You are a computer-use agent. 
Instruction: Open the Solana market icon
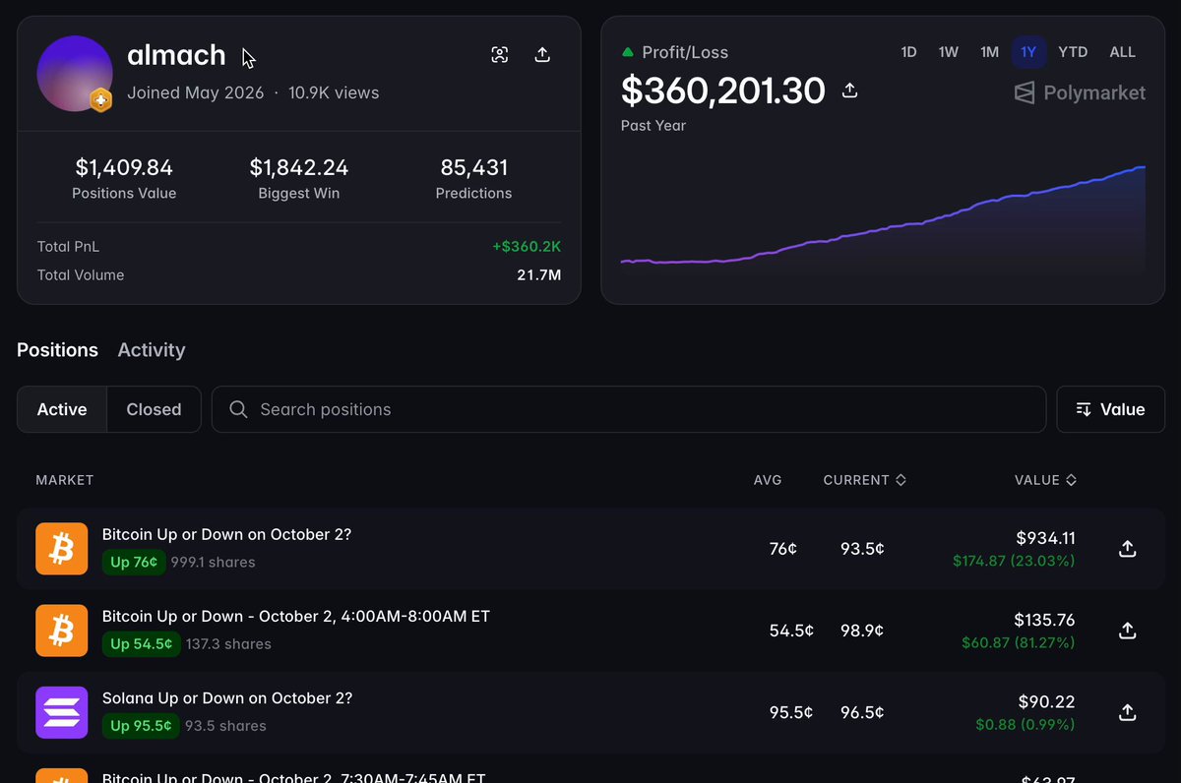coord(62,712)
